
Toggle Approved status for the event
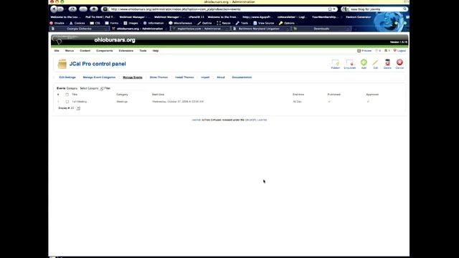pyautogui.click(x=368, y=102)
